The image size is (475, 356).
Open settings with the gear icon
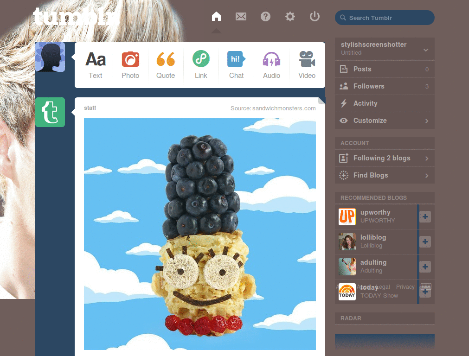click(290, 16)
